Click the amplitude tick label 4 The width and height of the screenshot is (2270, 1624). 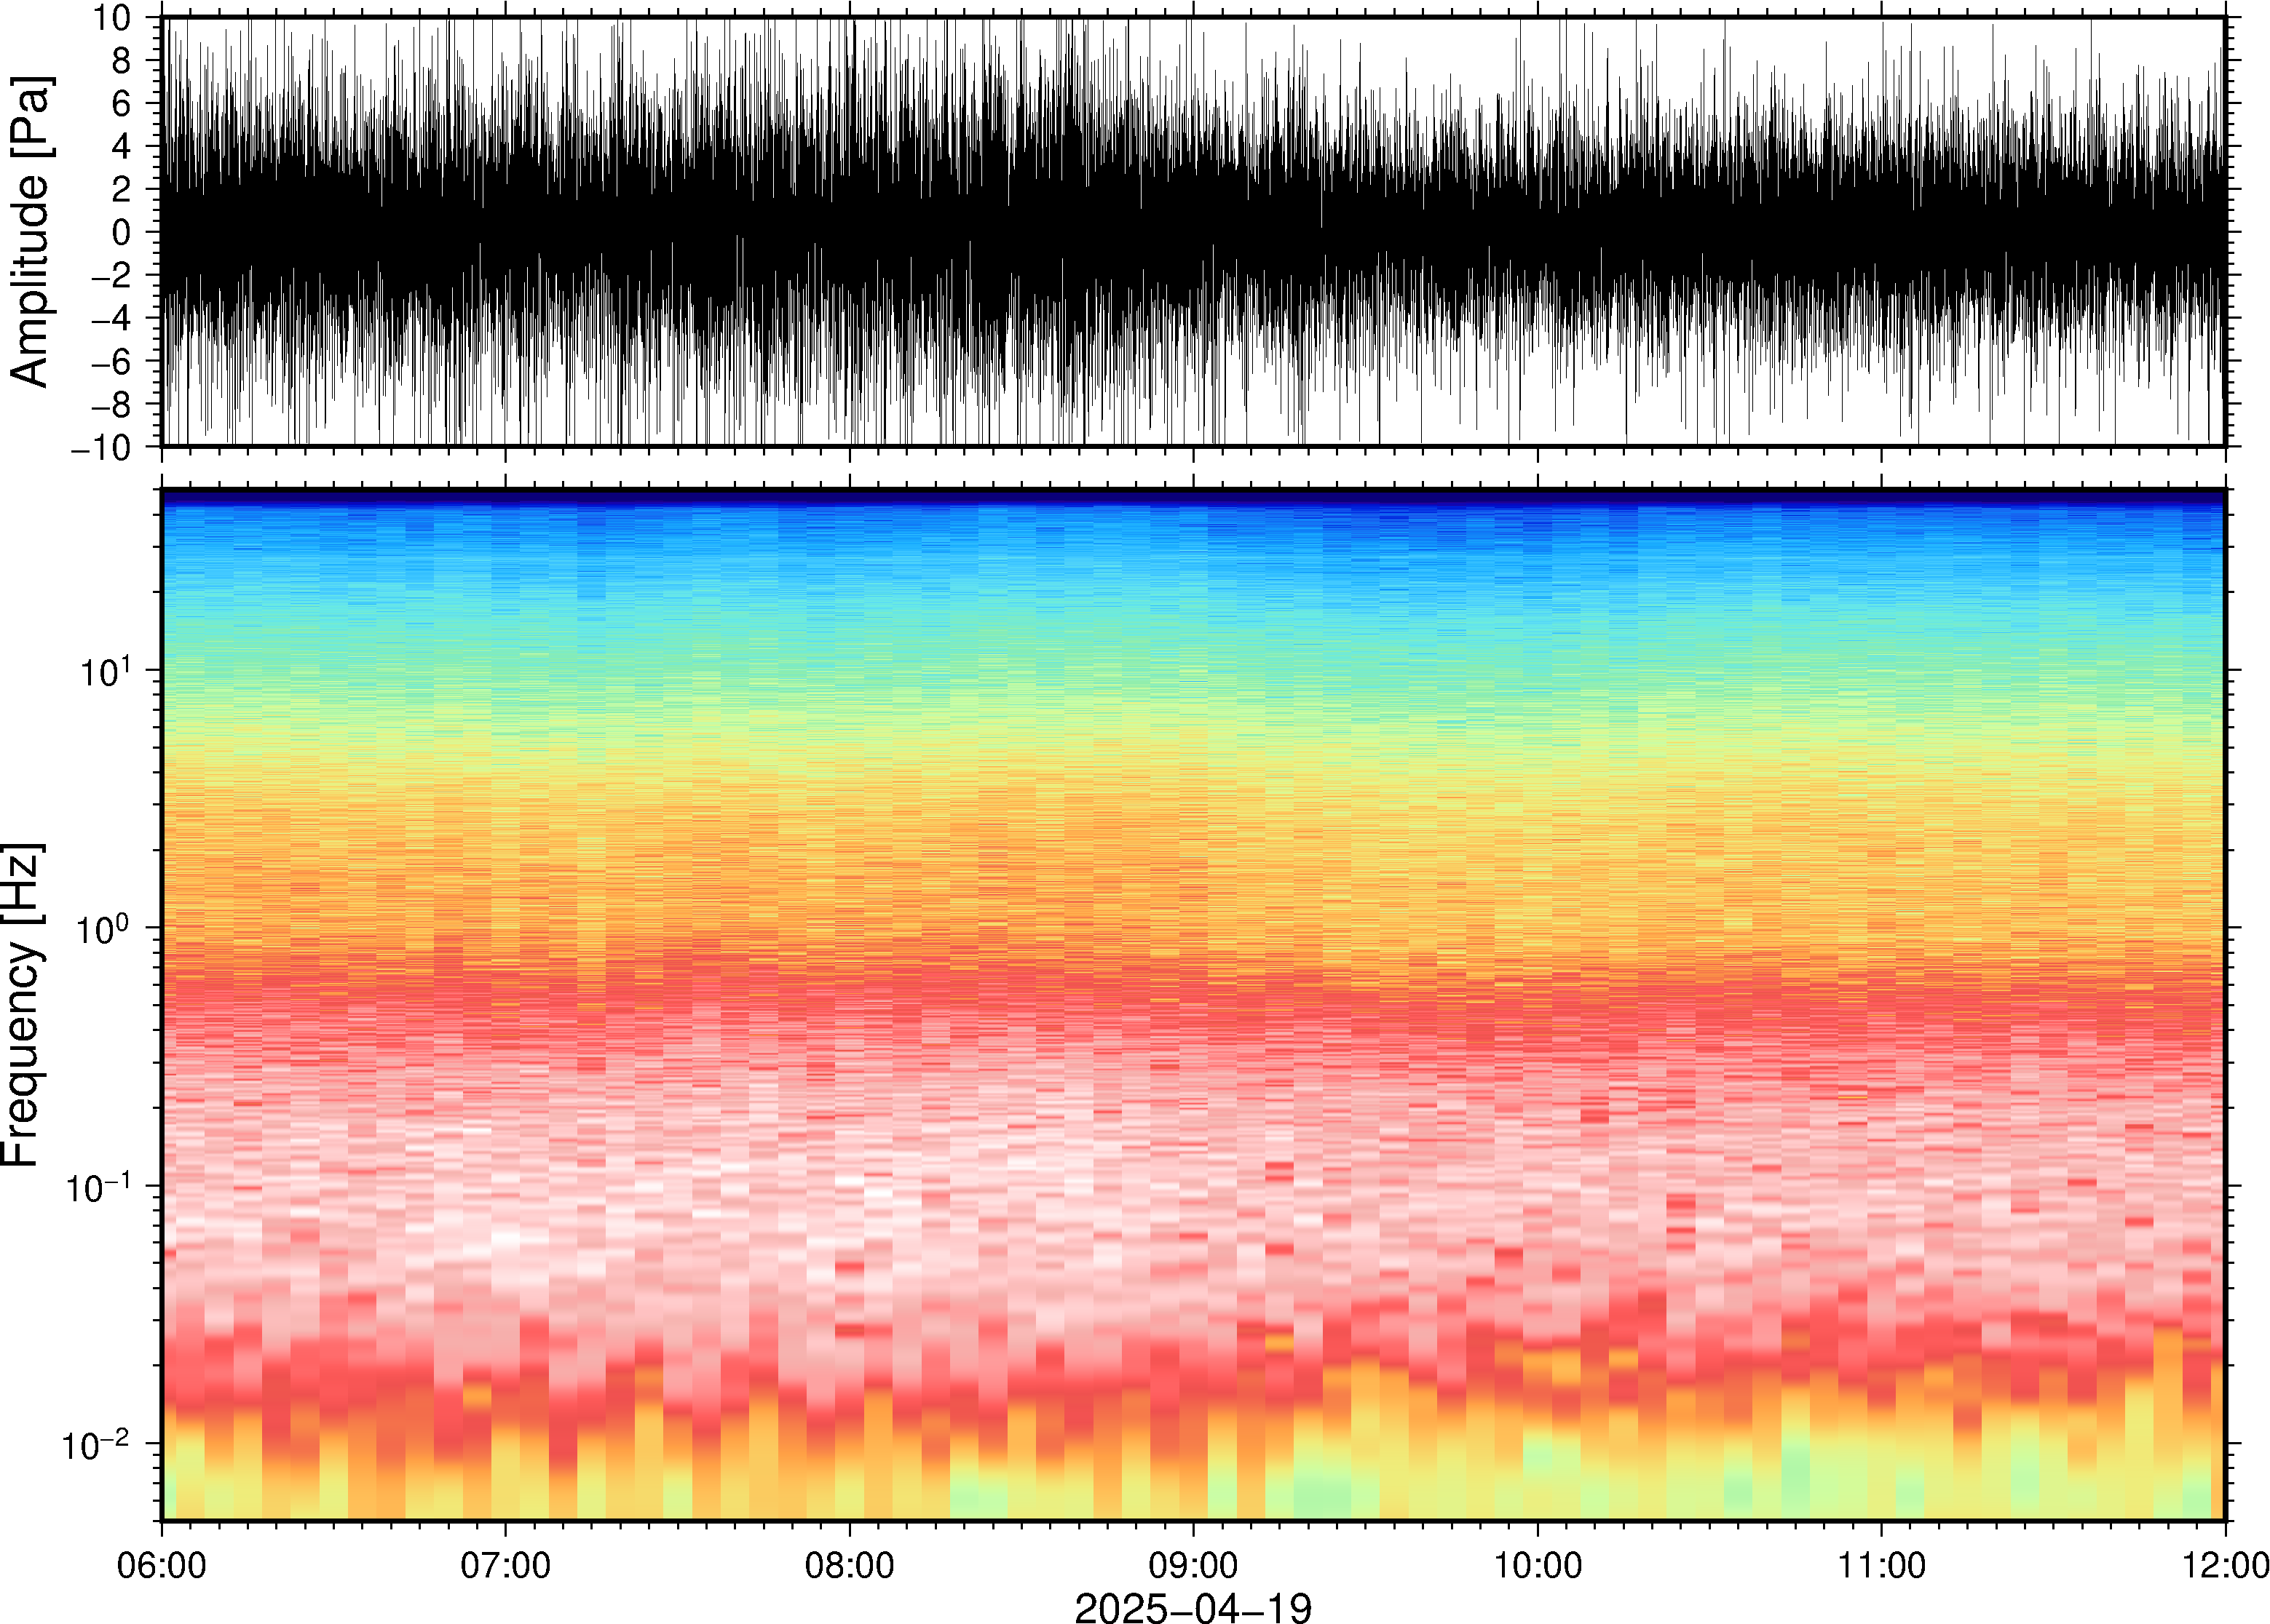(x=122, y=146)
